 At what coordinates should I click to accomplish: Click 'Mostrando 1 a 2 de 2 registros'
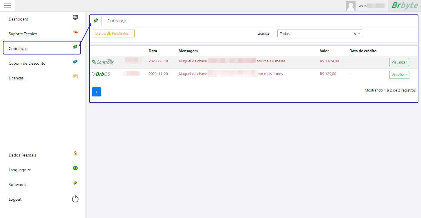point(390,90)
